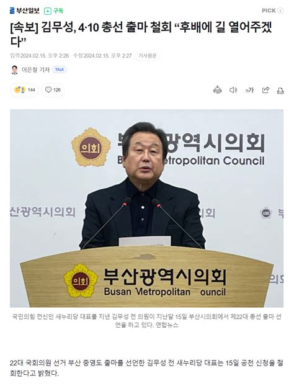Screen dimensions: 294x386
Task: Open the 부산일보 publisher logo
Action: coord(25,11)
